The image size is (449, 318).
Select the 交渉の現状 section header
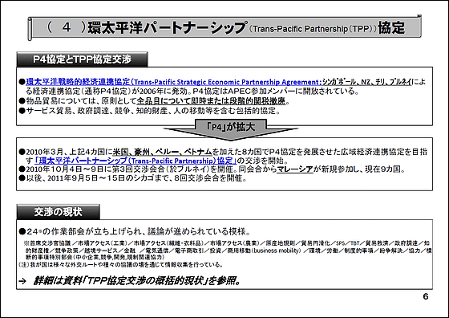[58, 212]
